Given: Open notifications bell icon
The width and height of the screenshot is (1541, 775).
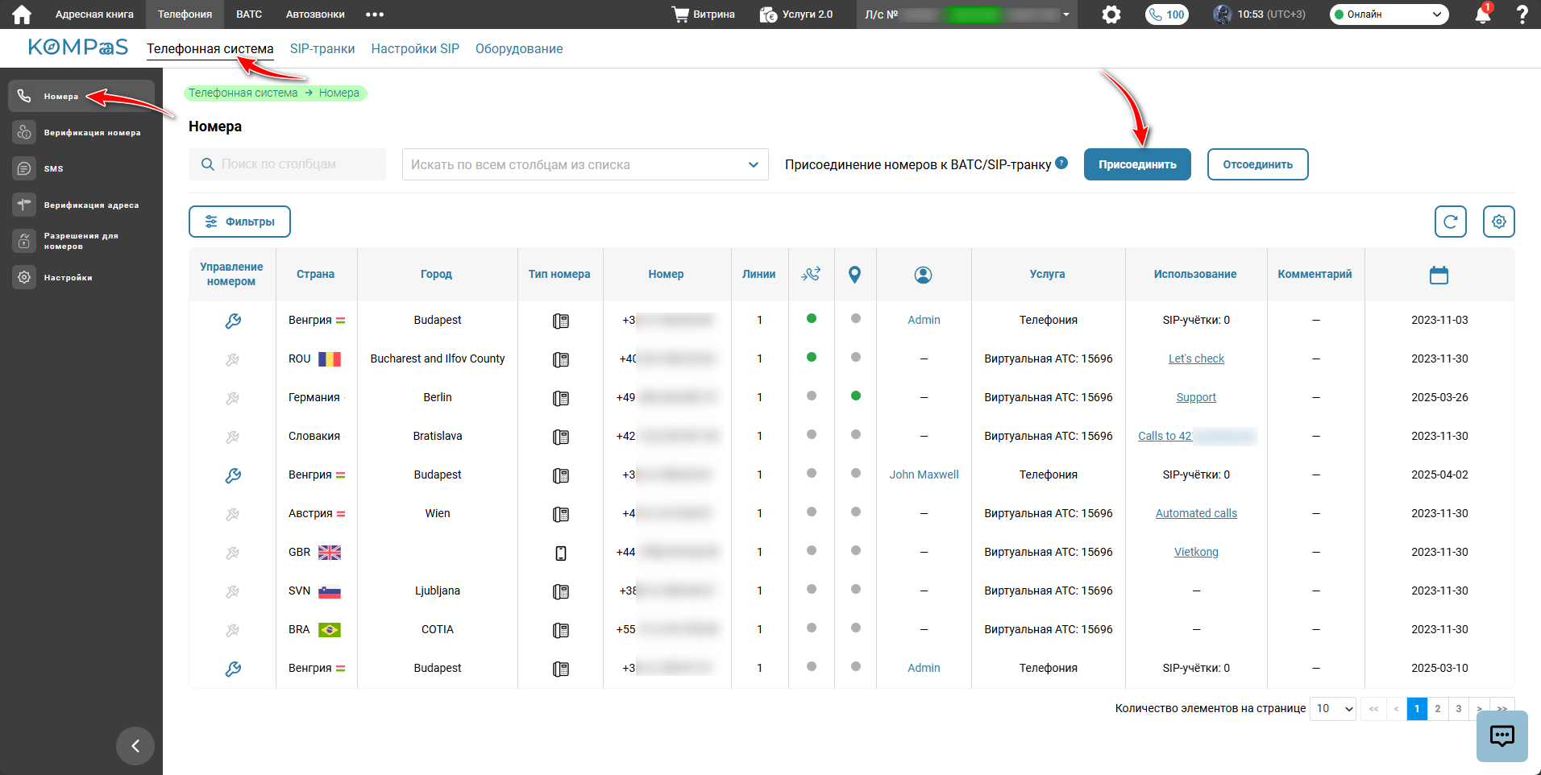Looking at the screenshot, I should [1482, 15].
